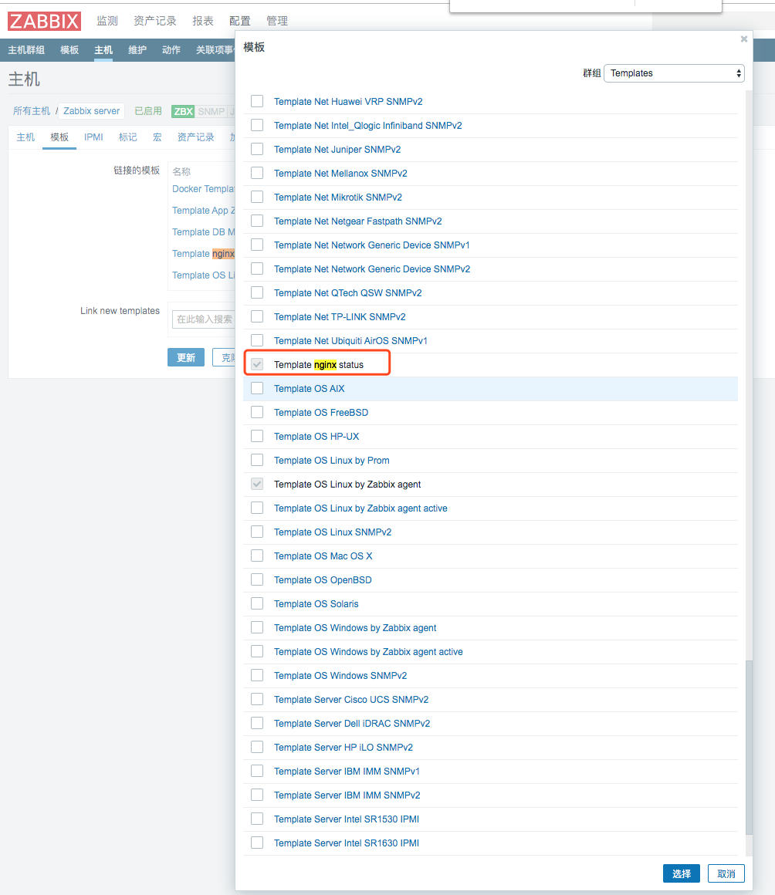Check Template Net Juniper SNMPv2 checkbox
This screenshot has height=895, width=775.
[257, 149]
